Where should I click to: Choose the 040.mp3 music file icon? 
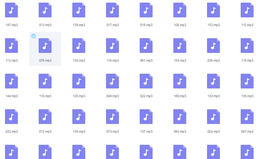pos(112,81)
